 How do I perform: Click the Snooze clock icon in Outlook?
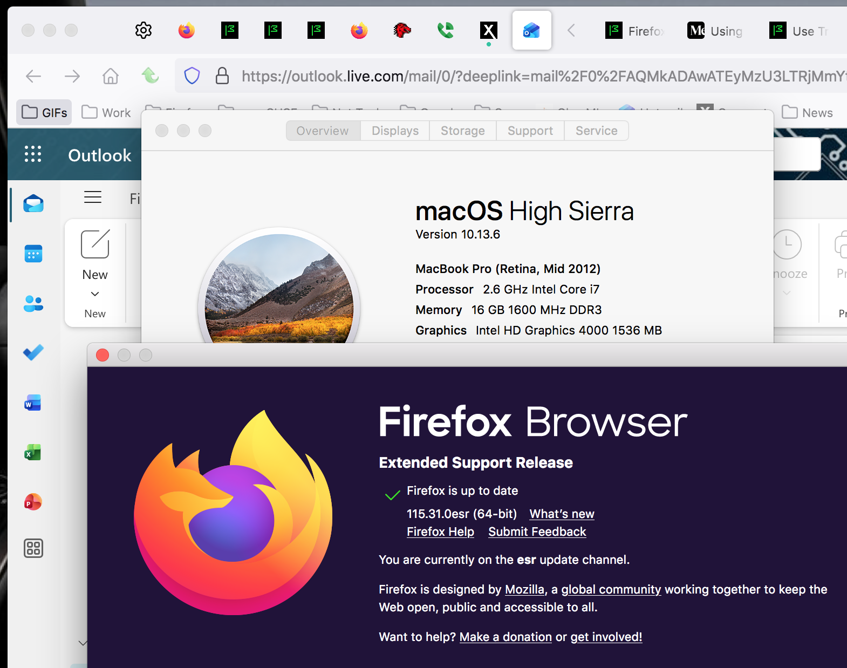(x=788, y=244)
